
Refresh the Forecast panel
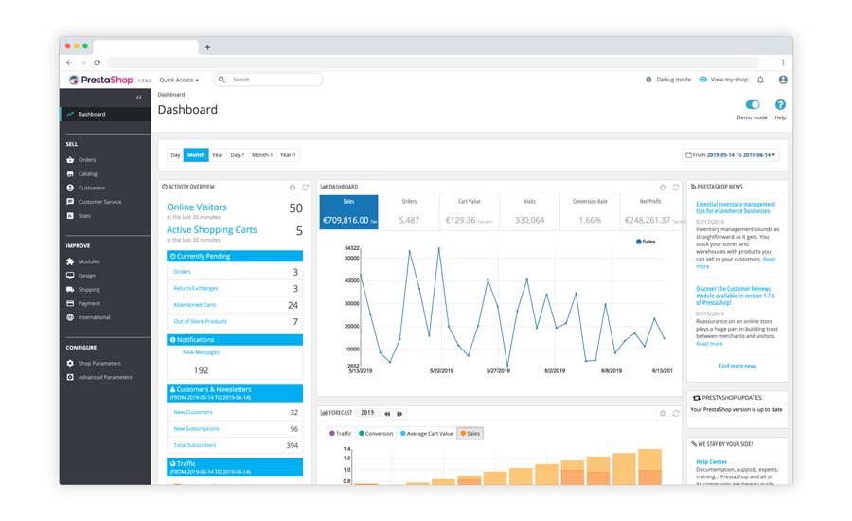676,414
